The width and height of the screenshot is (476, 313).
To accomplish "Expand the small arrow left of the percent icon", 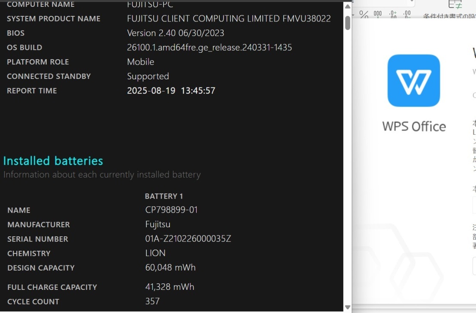I will (x=353, y=15).
